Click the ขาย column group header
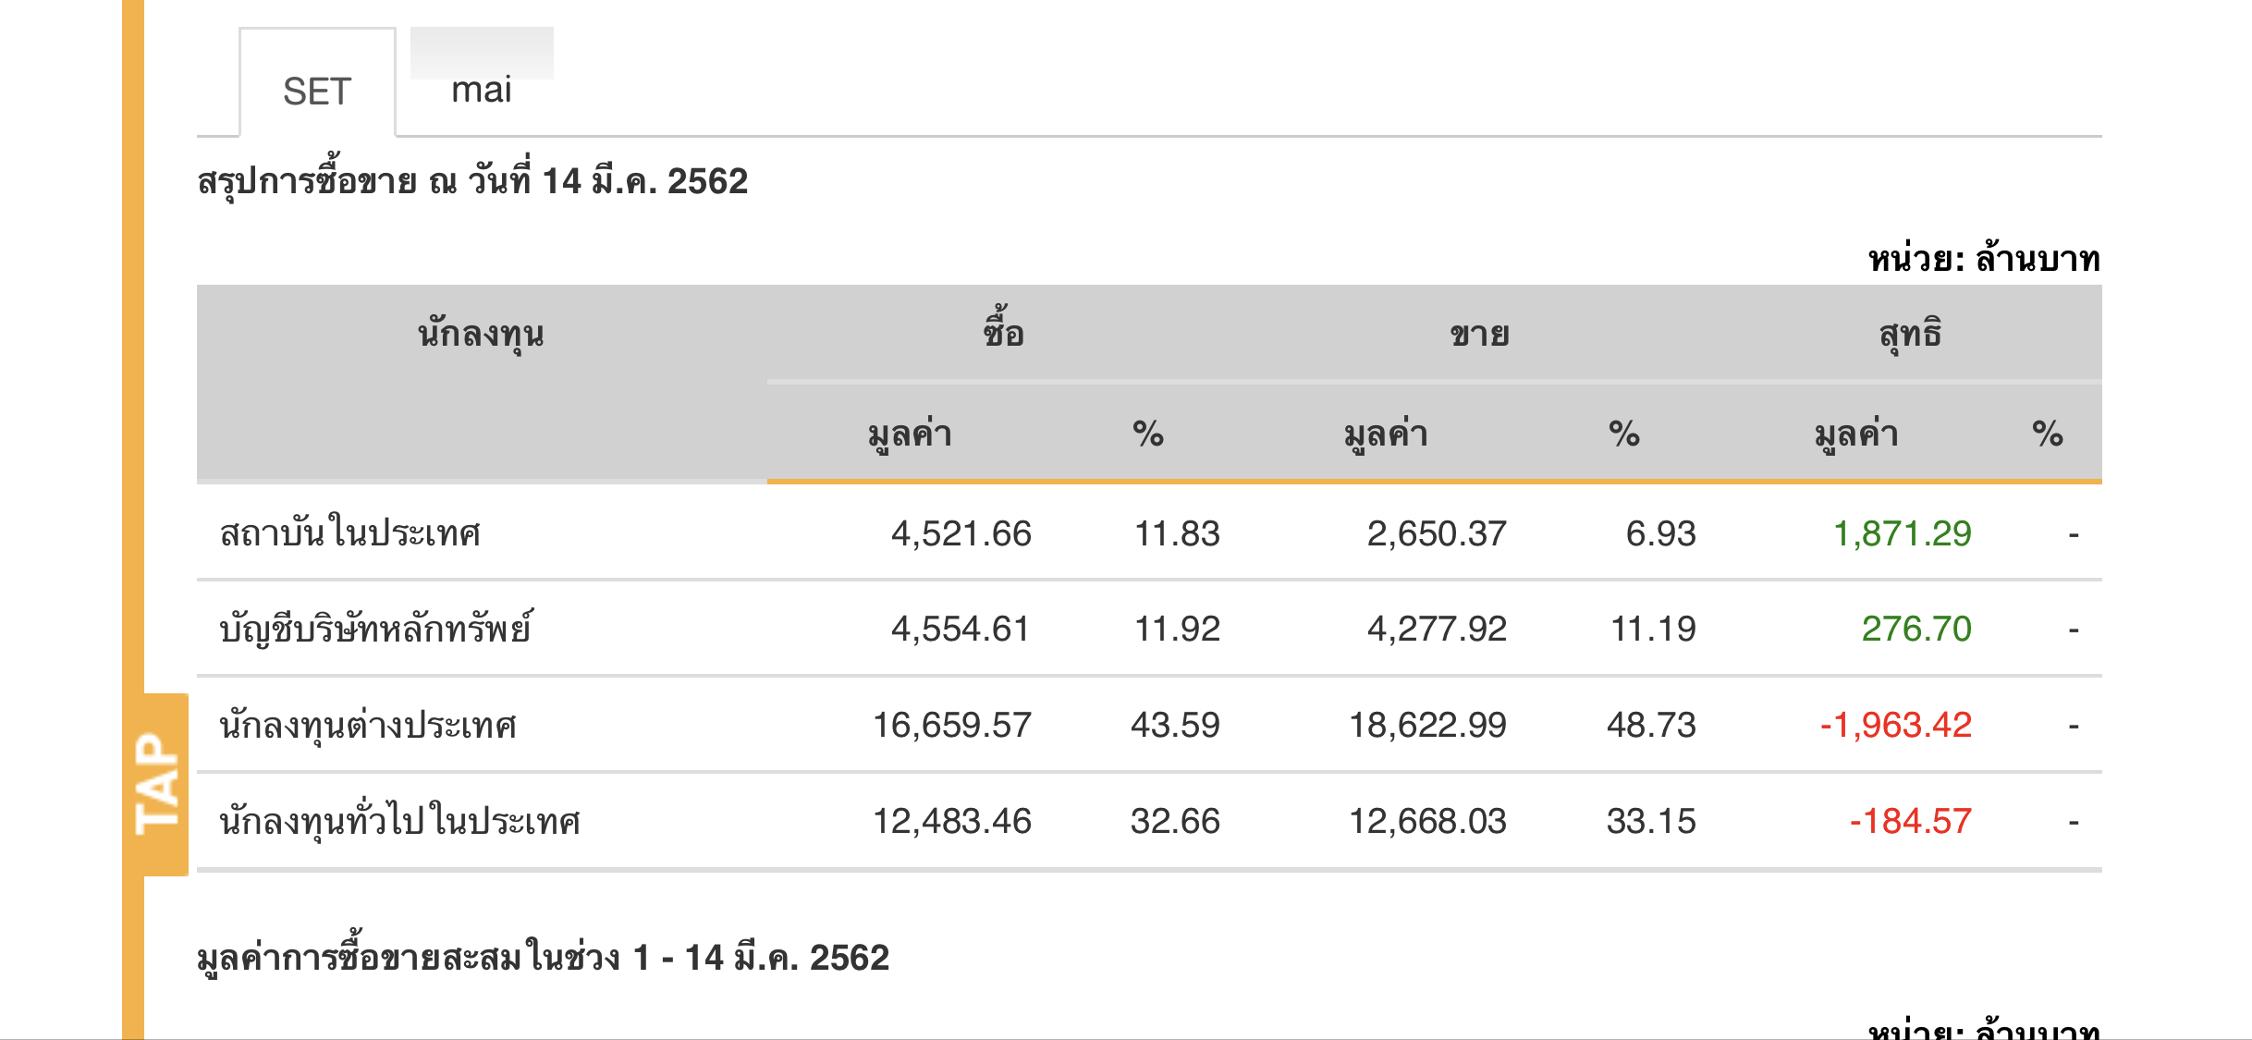Image resolution: width=2252 pixels, height=1040 pixels. tap(1479, 334)
